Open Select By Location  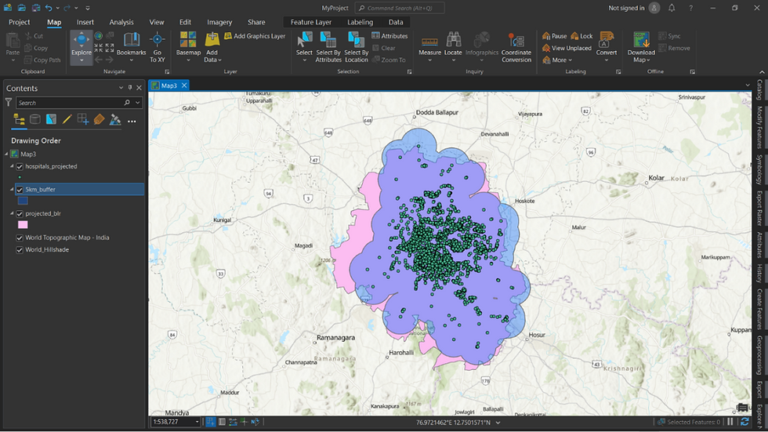[x=356, y=48]
